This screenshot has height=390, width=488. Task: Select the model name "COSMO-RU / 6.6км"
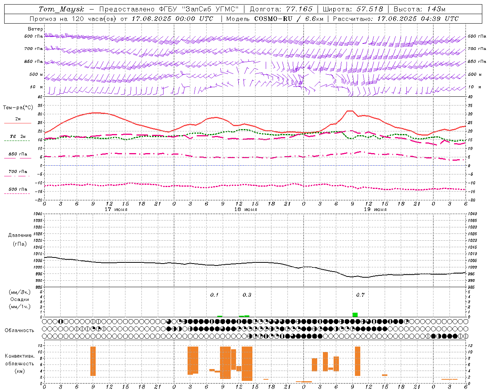pyautogui.click(x=289, y=19)
